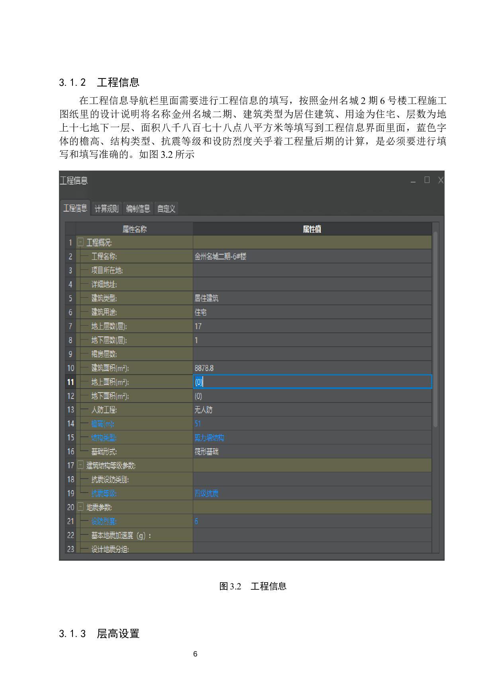Switch to the 工程信息 tab
494x699 pixels.
[75, 208]
